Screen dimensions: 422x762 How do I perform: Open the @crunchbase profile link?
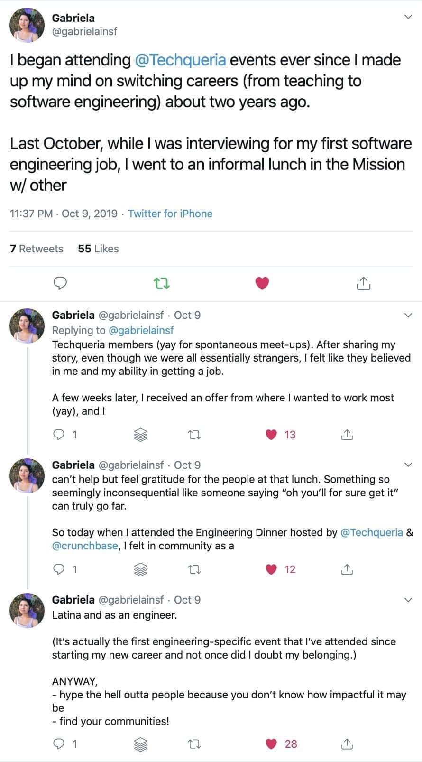click(85, 546)
